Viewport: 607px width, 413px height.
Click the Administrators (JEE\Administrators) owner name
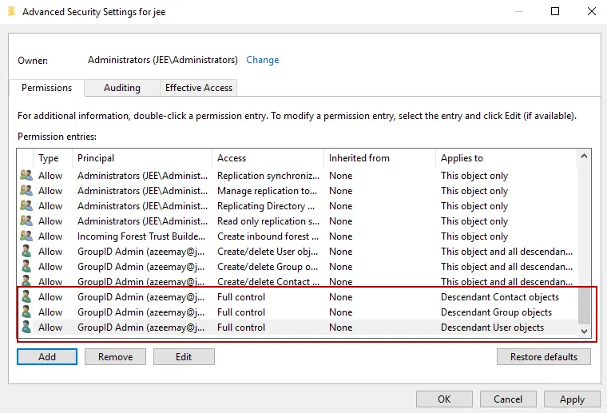coord(163,60)
